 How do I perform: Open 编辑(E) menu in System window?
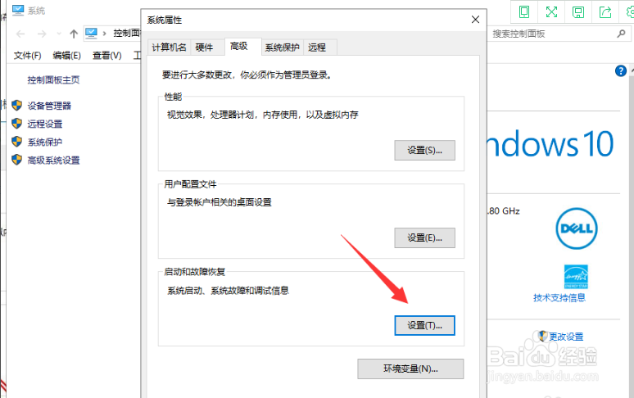pyautogui.click(x=66, y=56)
